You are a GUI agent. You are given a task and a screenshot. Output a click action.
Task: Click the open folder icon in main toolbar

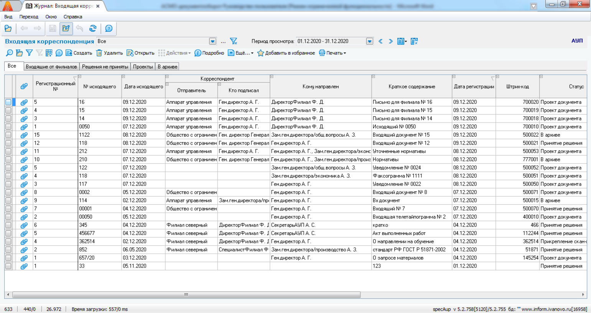coord(8,28)
